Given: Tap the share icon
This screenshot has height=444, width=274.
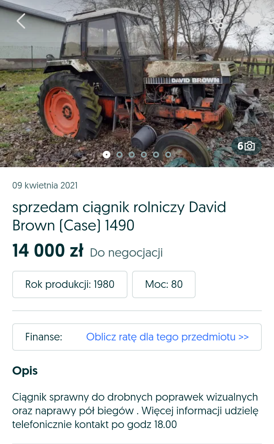Looking at the screenshot, I should tap(216, 21).
